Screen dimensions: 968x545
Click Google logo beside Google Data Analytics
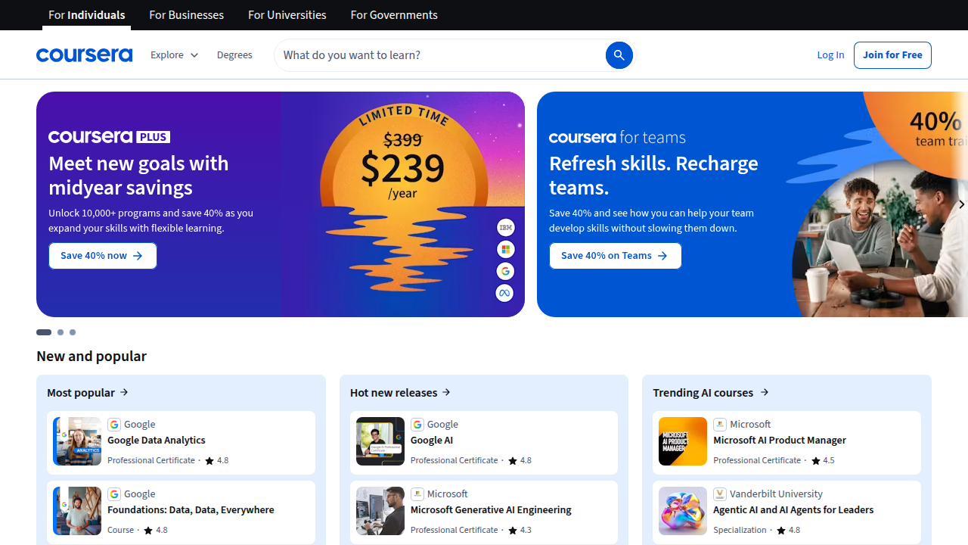114,425
